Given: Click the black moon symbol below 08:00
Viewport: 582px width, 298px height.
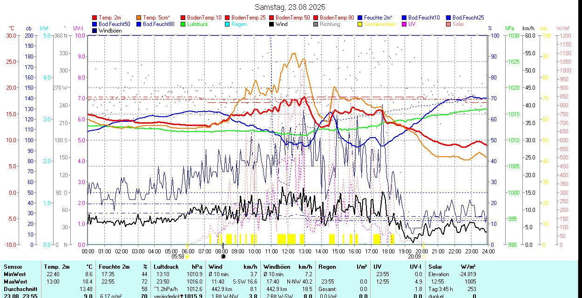Looking at the screenshot, I should pos(223,256).
